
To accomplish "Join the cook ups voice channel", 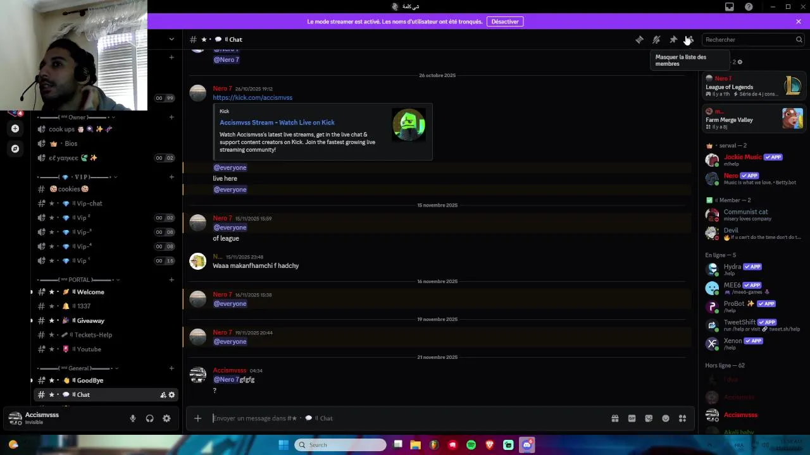I will click(x=106, y=130).
